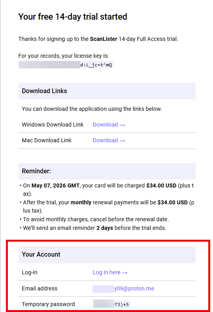Viewport: 213px width, 312px height.
Task: Click the 'Email address' row label
Action: pyautogui.click(x=39, y=288)
